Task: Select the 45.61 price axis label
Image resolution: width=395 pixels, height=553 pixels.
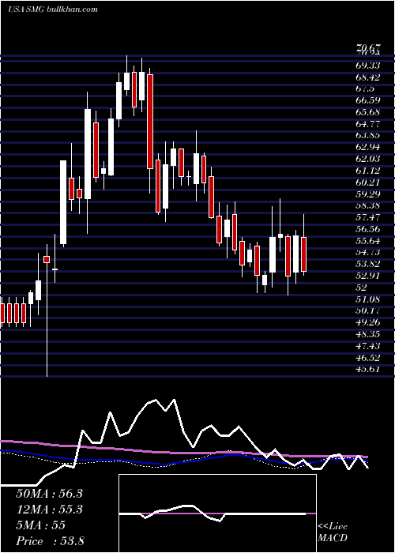Action: click(368, 369)
